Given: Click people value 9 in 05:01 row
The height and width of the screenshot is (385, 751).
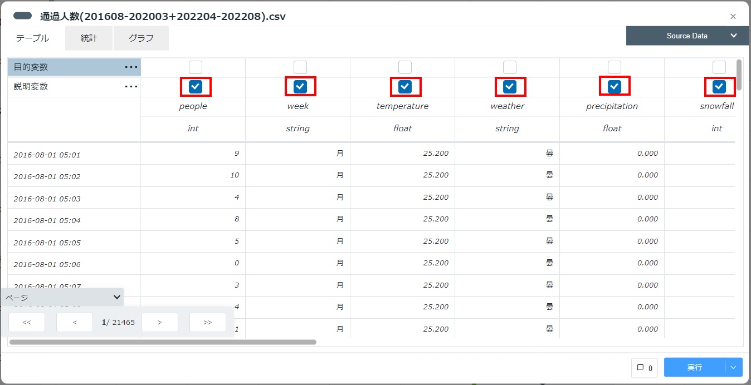Looking at the screenshot, I should (x=237, y=153).
